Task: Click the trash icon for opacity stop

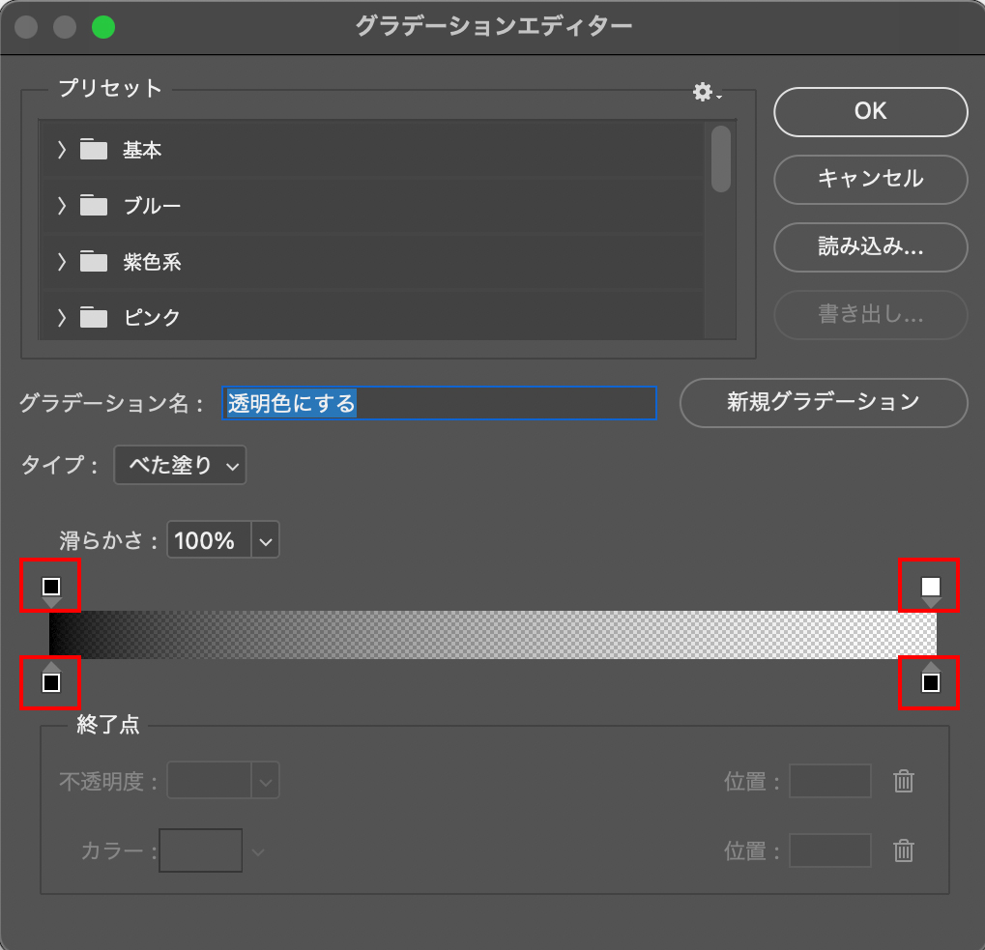Action: [x=903, y=781]
